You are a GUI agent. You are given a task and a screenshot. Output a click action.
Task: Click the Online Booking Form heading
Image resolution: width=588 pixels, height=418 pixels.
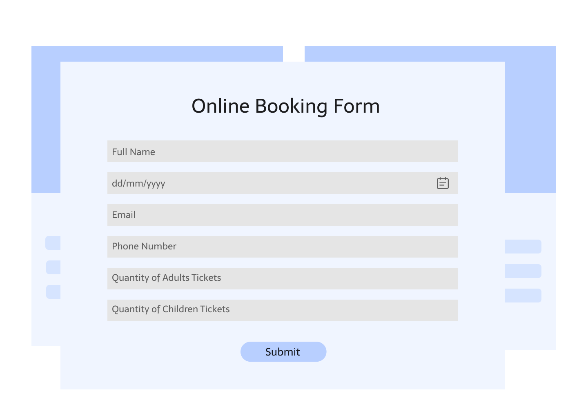pyautogui.click(x=285, y=106)
